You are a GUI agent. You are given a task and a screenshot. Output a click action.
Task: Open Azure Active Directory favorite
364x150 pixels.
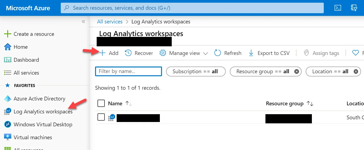coord(39,99)
